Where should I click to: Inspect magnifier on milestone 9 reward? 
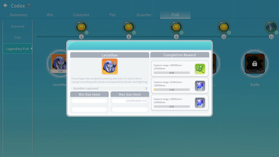181,32
